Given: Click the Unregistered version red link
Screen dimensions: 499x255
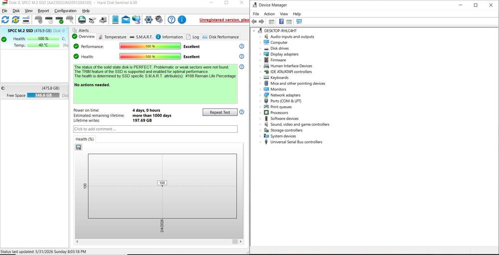Looking at the screenshot, I should click(x=225, y=20).
